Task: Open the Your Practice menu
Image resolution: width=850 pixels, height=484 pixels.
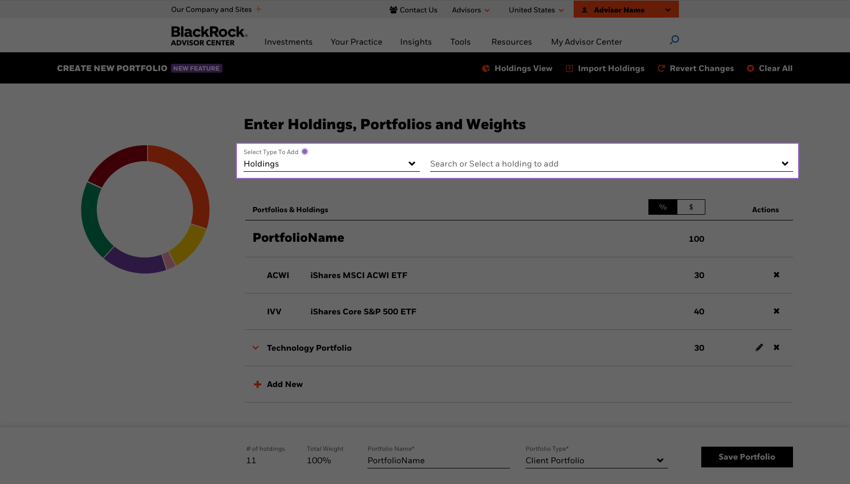Action: pyautogui.click(x=357, y=42)
